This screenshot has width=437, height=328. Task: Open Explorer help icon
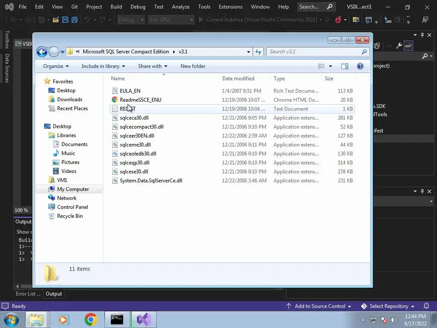360,66
